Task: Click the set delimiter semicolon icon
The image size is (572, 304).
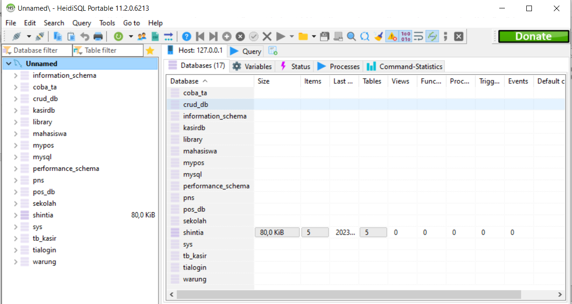Action: tap(445, 36)
